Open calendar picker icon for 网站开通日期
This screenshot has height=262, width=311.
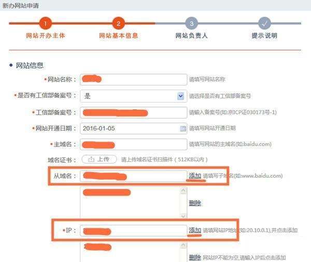click(183, 128)
